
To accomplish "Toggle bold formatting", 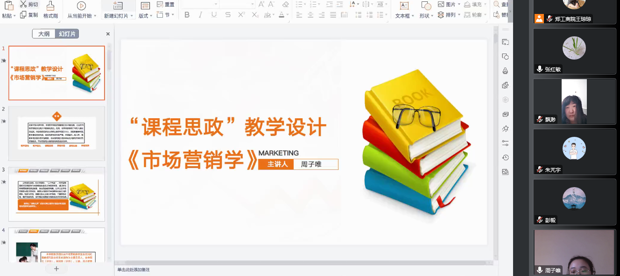I will click(187, 15).
